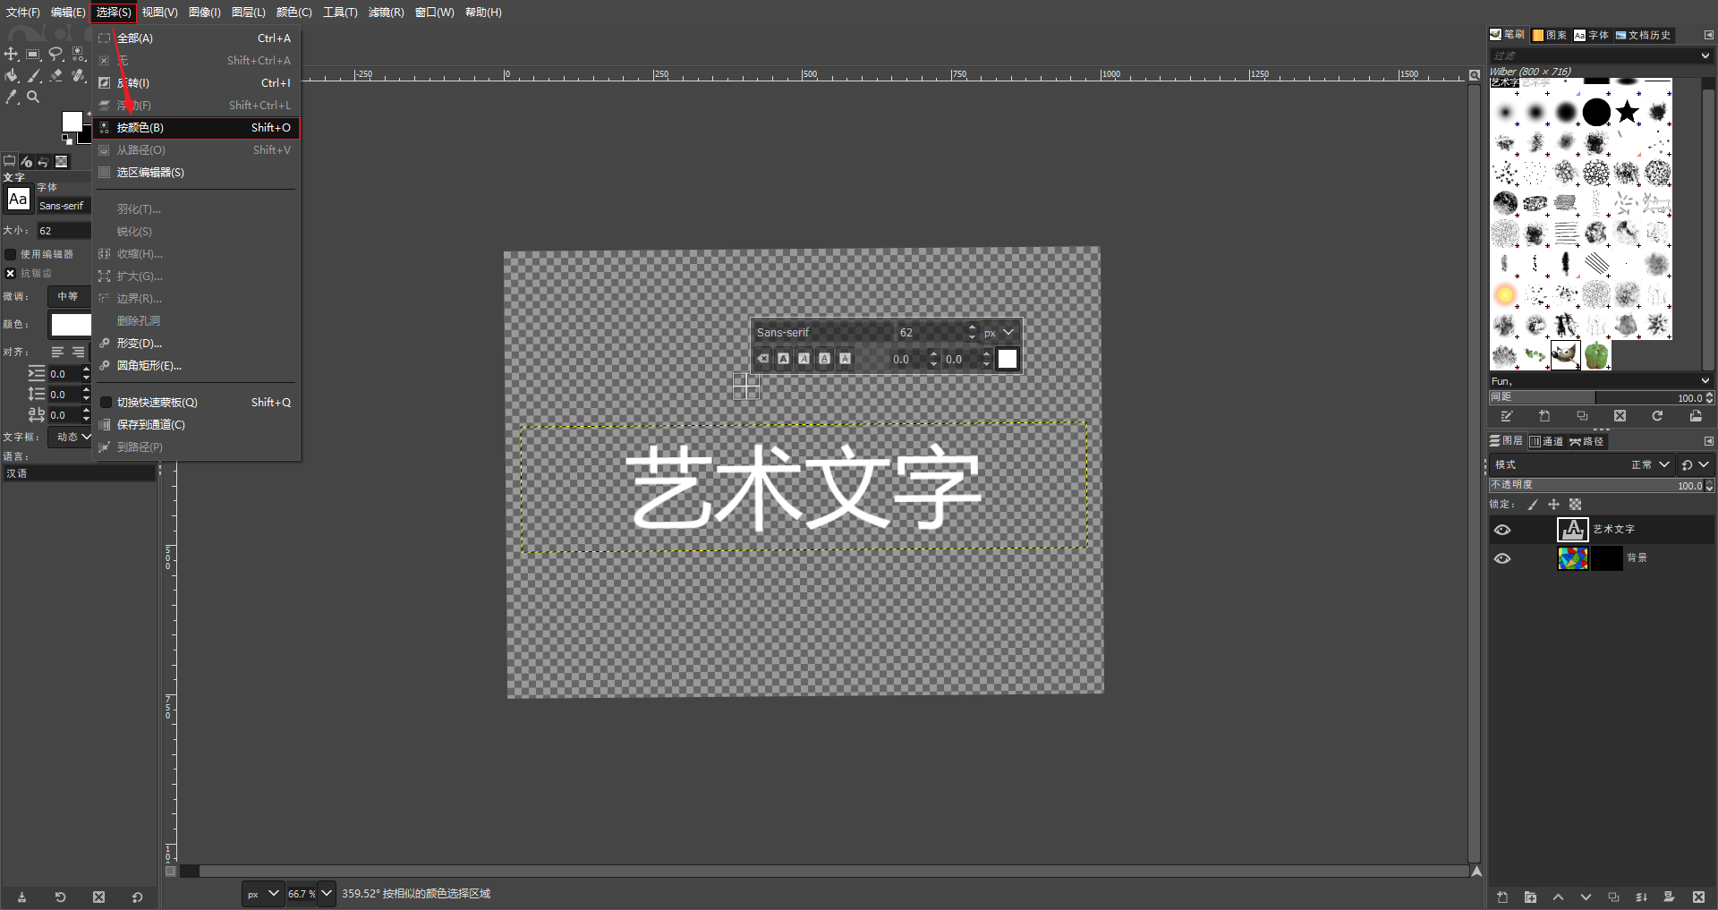Click Save tool preset icon
1718x910 pixels.
pos(21,897)
